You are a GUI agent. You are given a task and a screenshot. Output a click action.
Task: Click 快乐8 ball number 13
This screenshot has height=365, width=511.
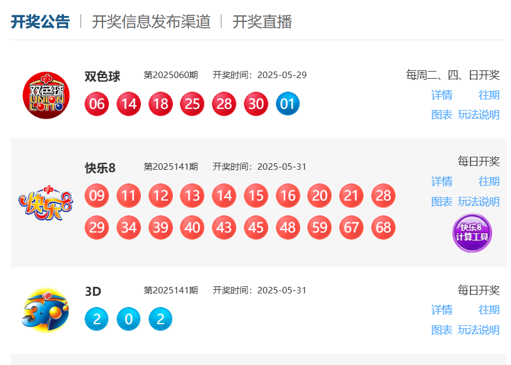click(192, 196)
